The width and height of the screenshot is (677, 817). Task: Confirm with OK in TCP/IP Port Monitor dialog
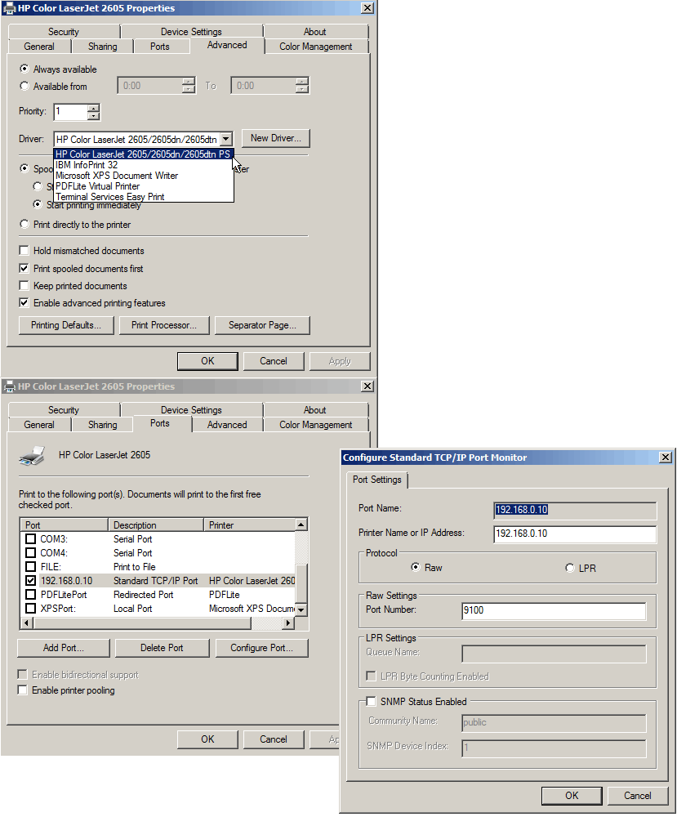572,796
